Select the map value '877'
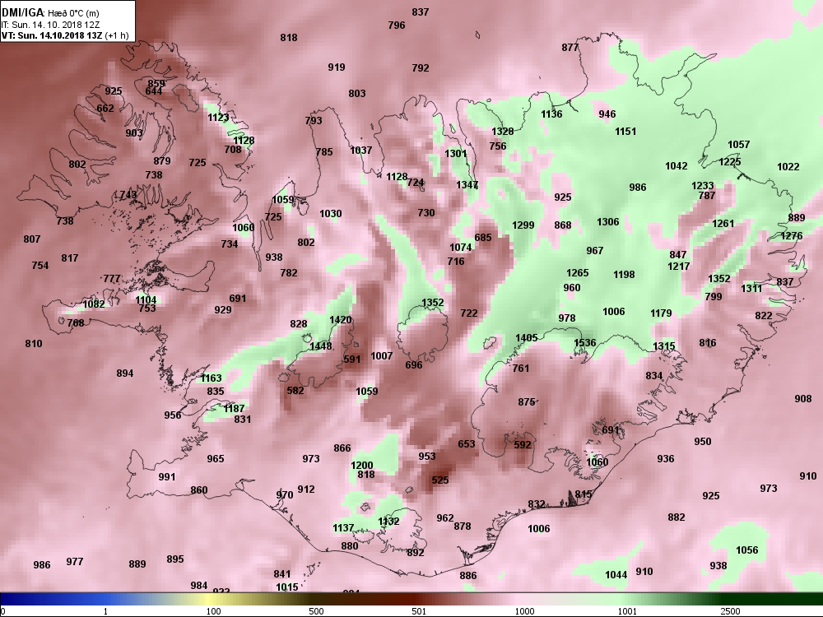The height and width of the screenshot is (617, 823). (x=570, y=47)
